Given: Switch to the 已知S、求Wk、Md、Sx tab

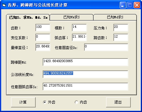Looking at the screenshot, I should (x=28, y=17).
